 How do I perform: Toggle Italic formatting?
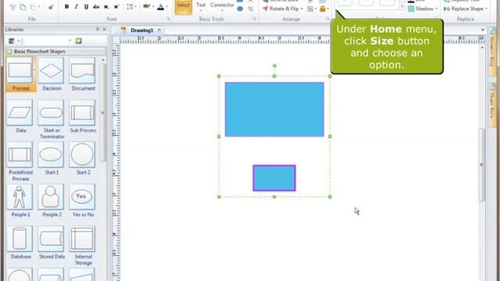pyautogui.click(x=77, y=7)
